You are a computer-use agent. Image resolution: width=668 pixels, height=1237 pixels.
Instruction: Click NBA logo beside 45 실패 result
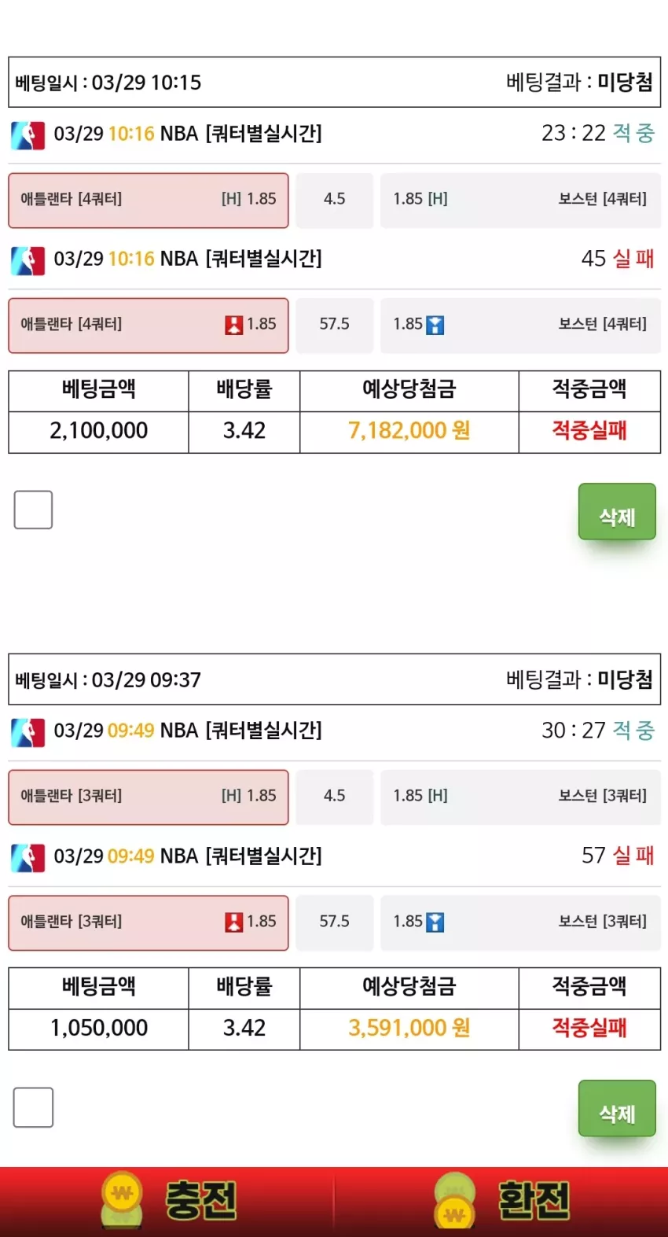(28, 260)
